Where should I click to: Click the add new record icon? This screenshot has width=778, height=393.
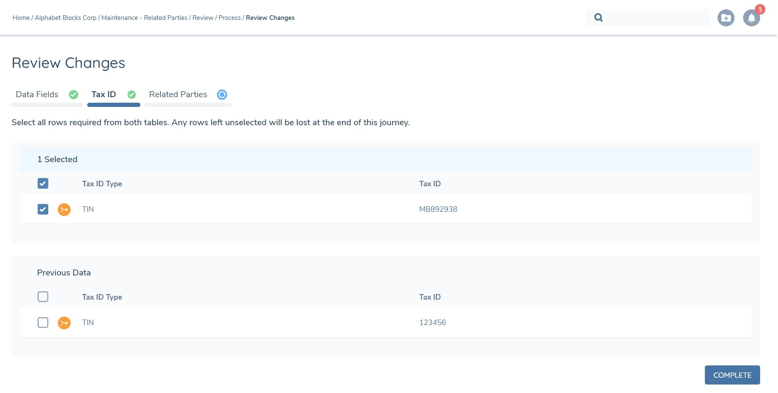726,18
